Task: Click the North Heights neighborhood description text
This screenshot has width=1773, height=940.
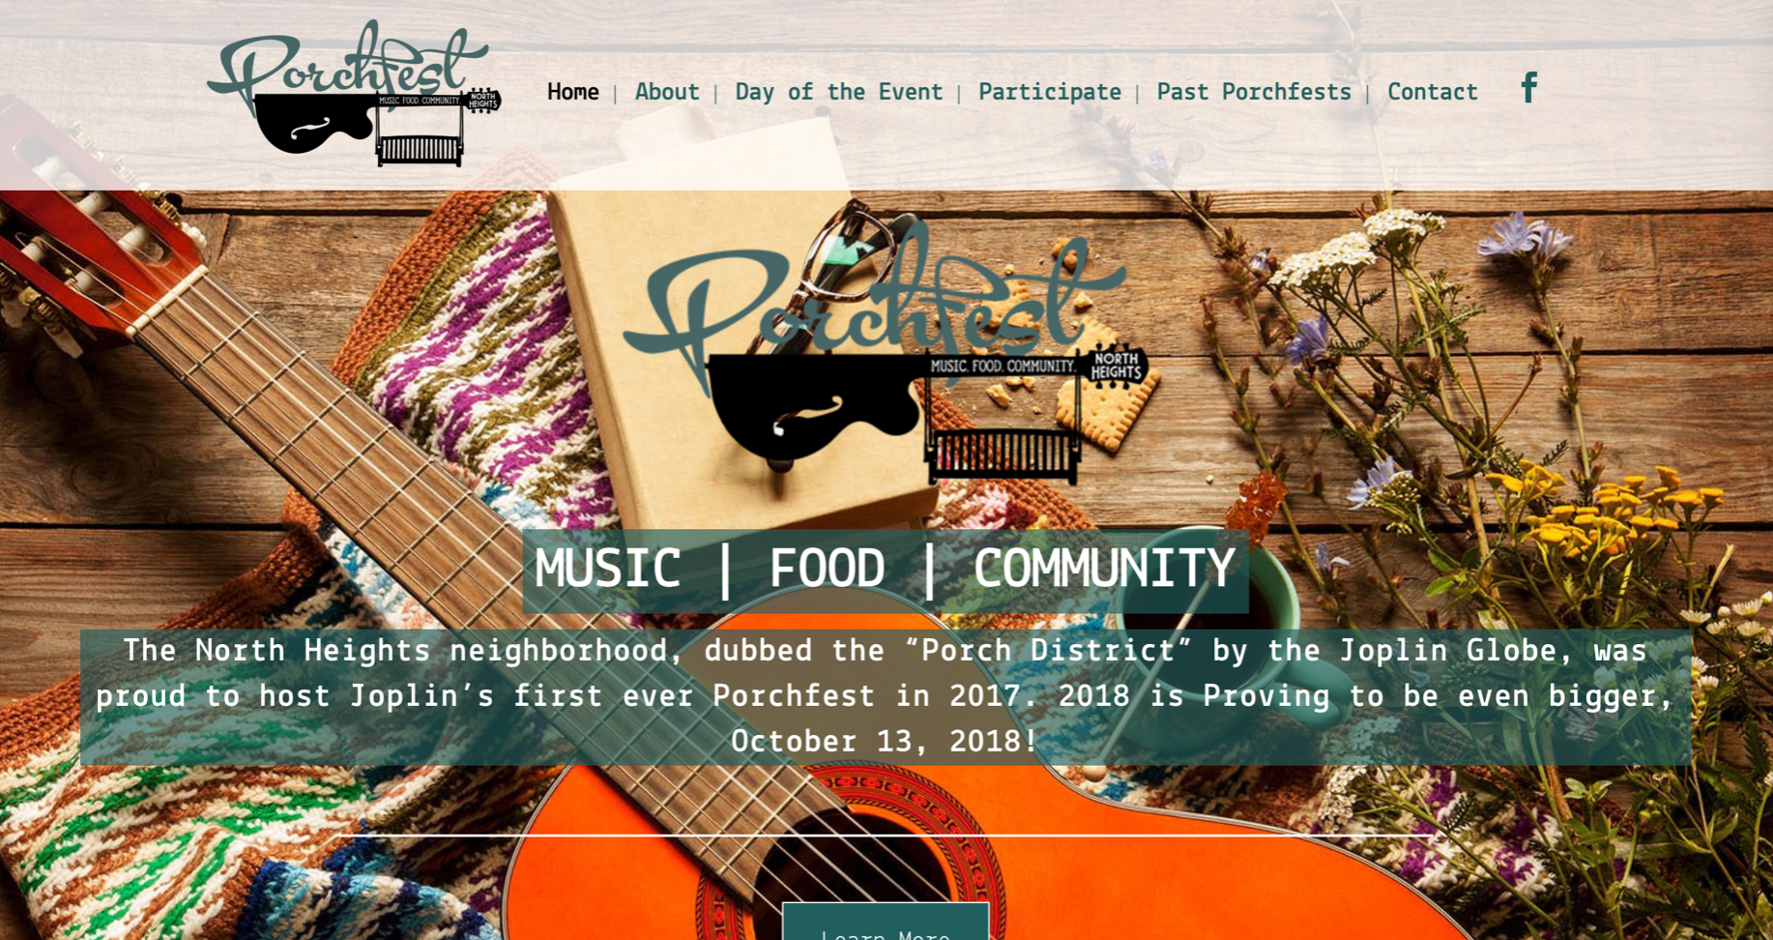Action: coord(886,696)
